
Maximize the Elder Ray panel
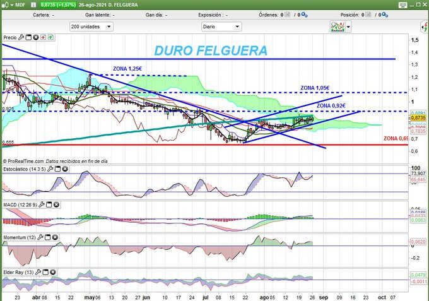pyautogui.click(x=45, y=272)
